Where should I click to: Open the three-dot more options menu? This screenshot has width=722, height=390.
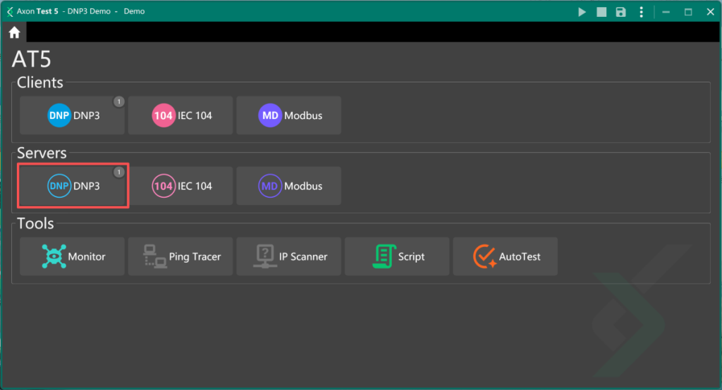click(x=641, y=12)
